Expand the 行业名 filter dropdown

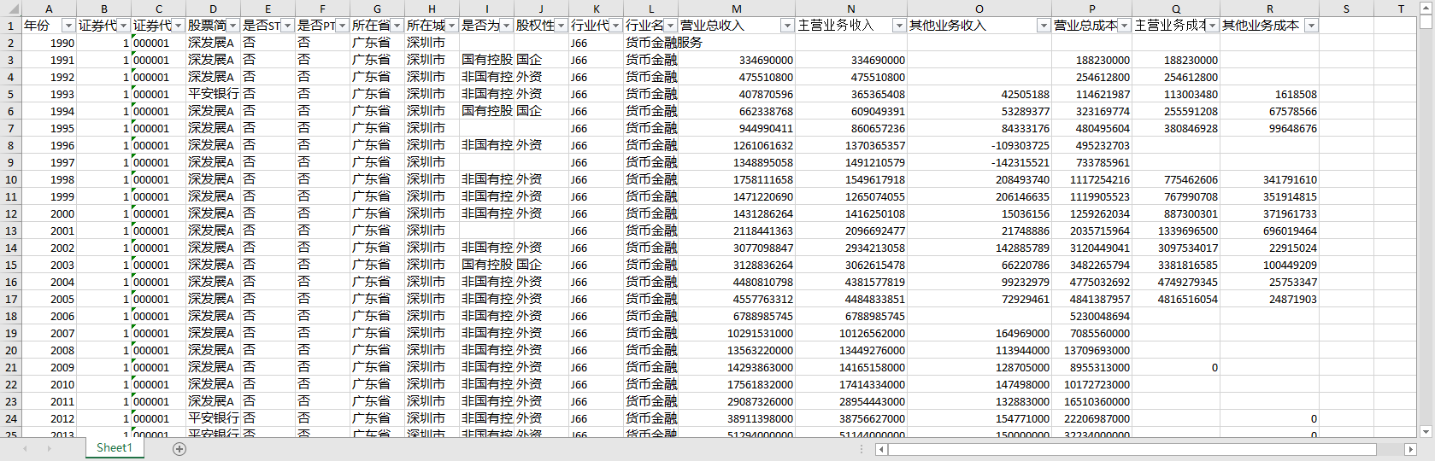(670, 26)
